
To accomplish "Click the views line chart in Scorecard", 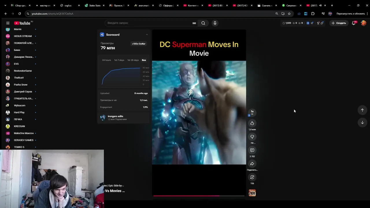I will pyautogui.click(x=121, y=76).
